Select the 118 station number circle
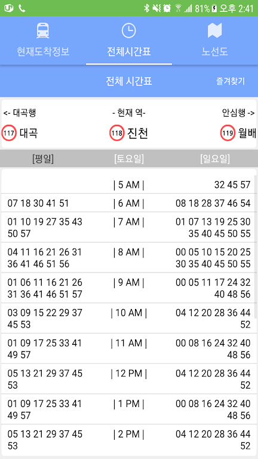 (117, 133)
